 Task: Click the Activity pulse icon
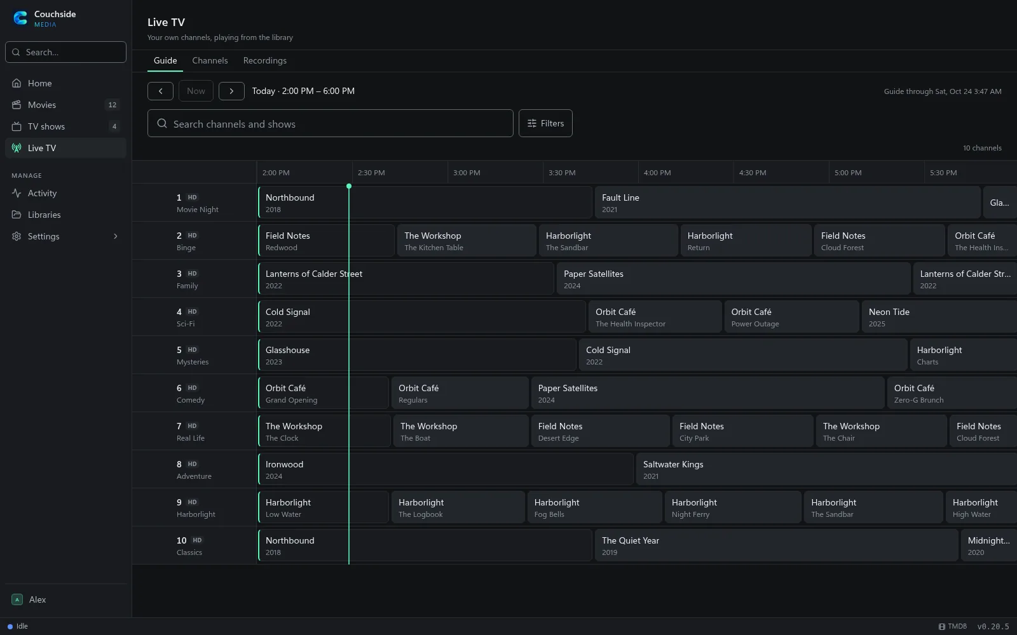pos(17,193)
